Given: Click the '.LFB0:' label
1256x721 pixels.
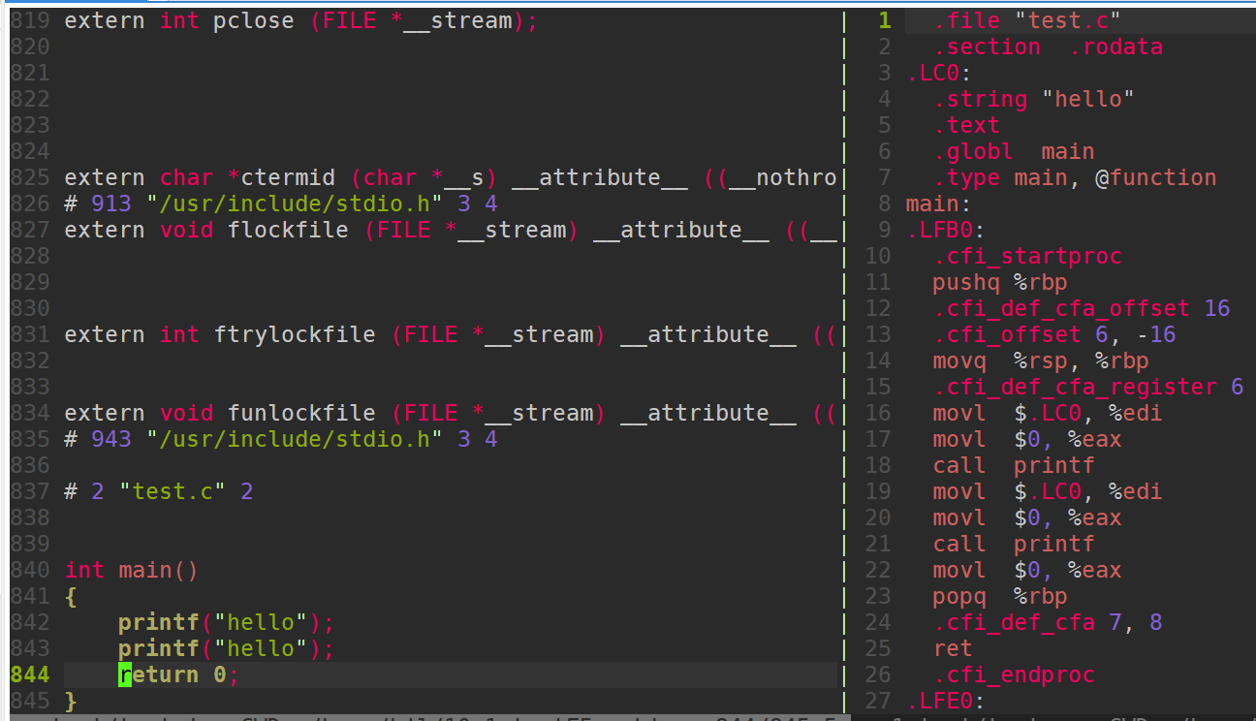Looking at the screenshot, I should pyautogui.click(x=946, y=230).
